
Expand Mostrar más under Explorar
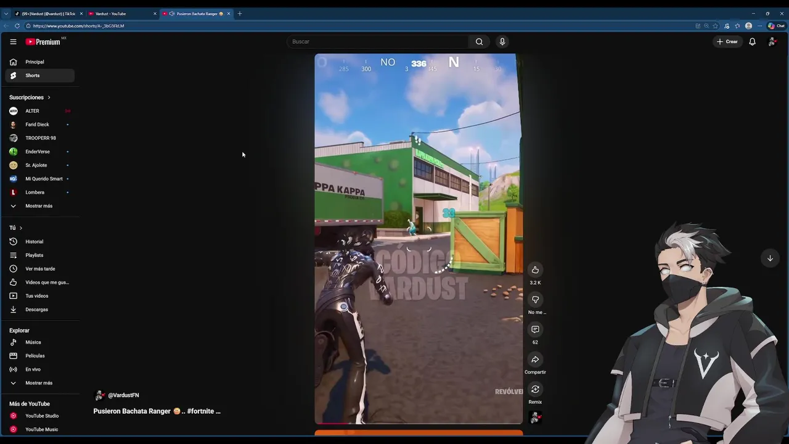(x=40, y=383)
